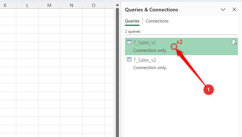Close the Queries & Connections pane
This screenshot has height=137, width=242.
tap(234, 10)
